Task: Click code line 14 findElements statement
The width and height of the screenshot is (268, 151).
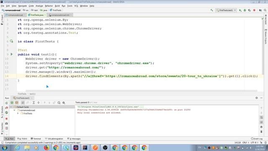Action: click(142, 76)
